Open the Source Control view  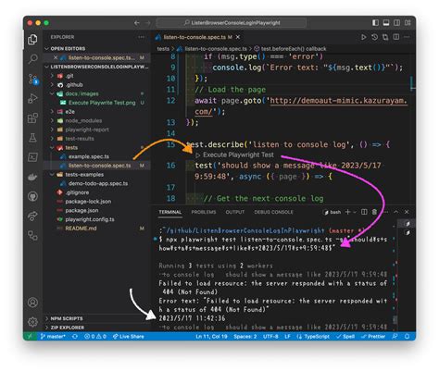[x=32, y=79]
